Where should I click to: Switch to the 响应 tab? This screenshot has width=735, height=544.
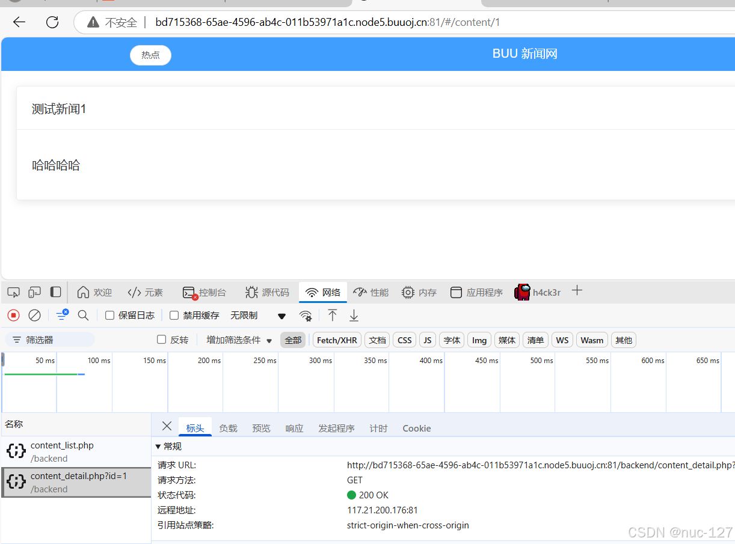tap(294, 428)
